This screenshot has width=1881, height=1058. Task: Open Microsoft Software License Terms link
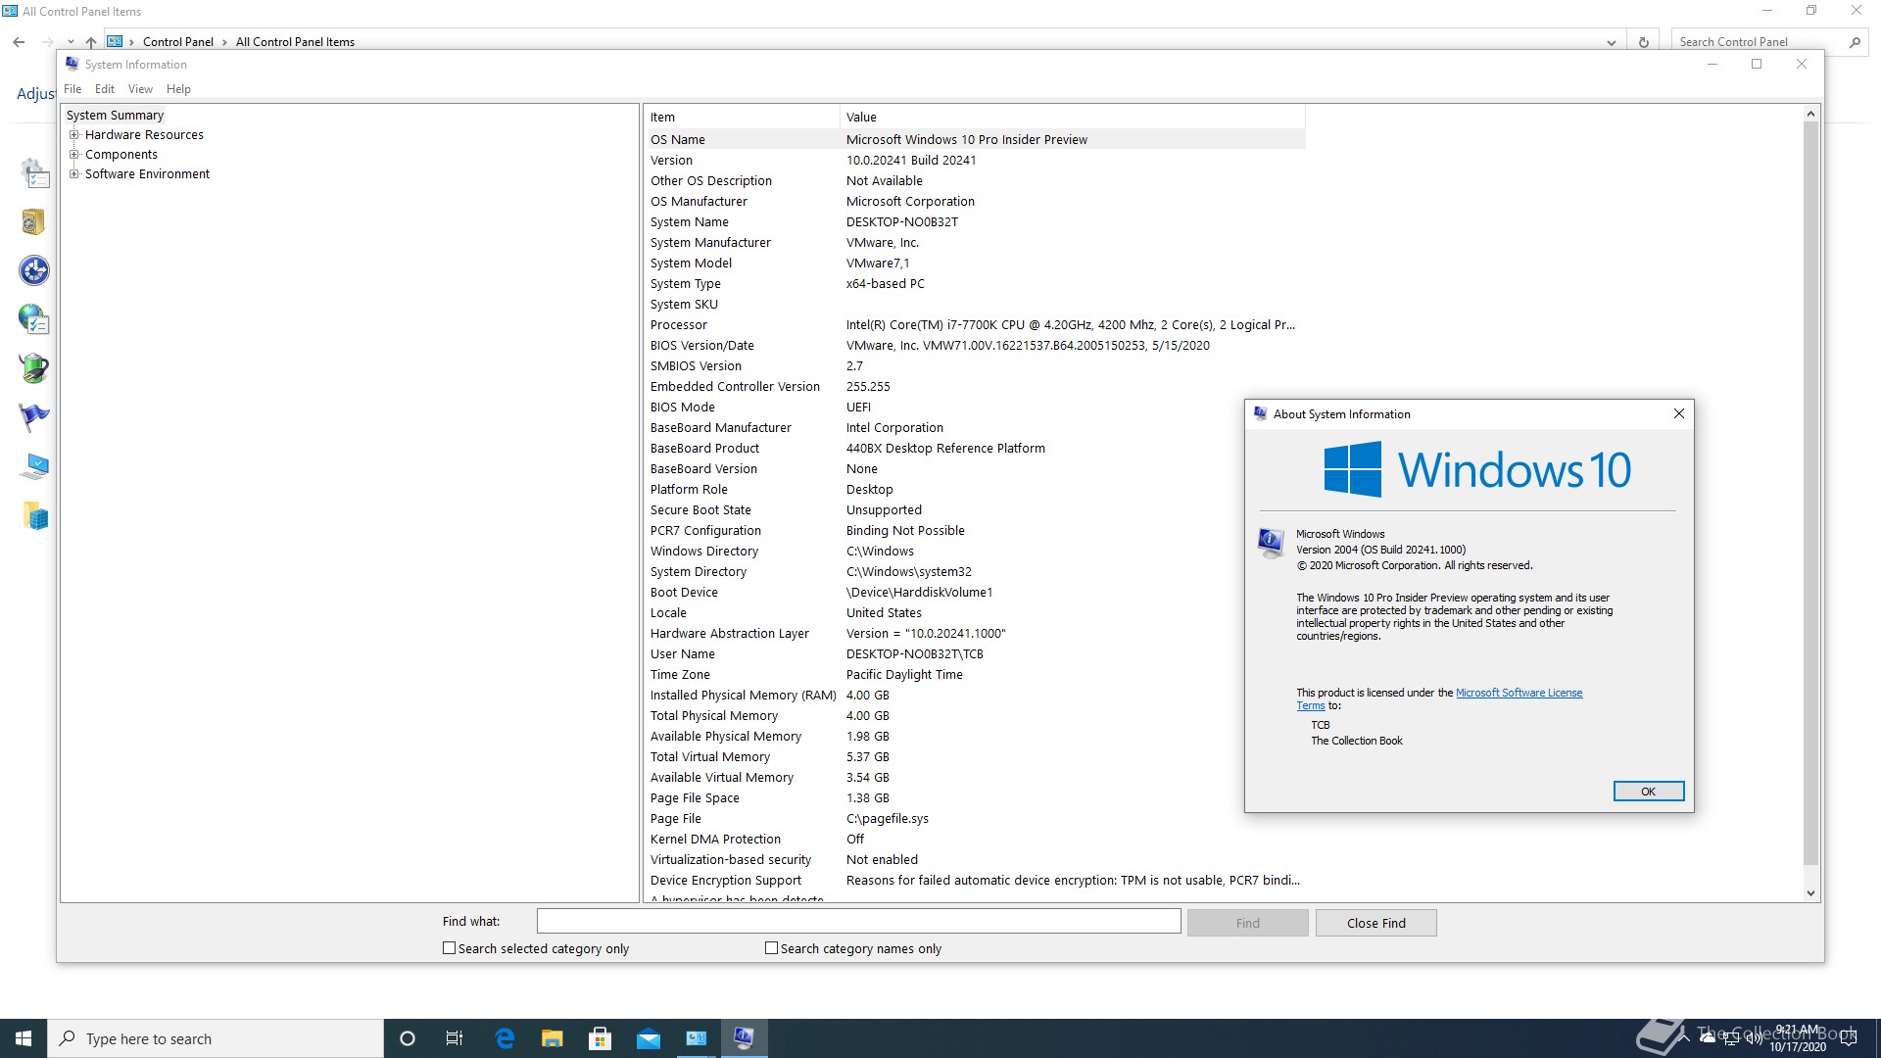tap(1519, 693)
